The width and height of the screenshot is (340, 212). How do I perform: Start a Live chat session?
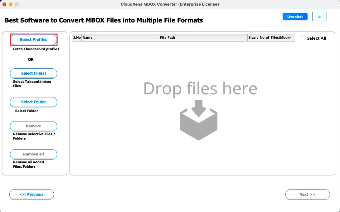[295, 17]
